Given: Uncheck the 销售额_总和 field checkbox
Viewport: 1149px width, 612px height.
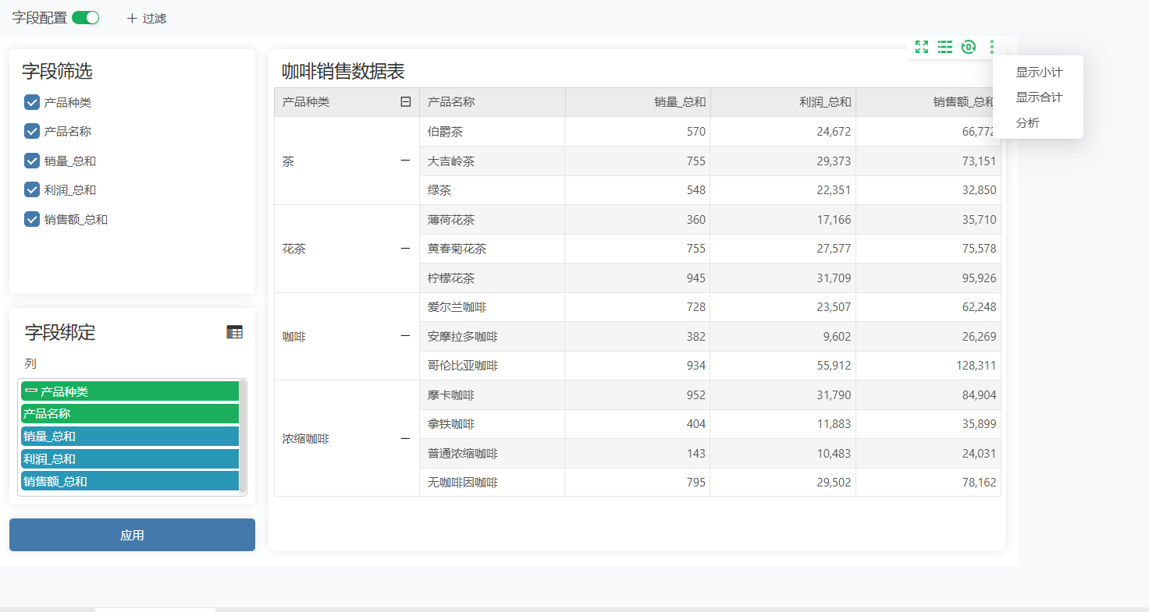Looking at the screenshot, I should [32, 219].
